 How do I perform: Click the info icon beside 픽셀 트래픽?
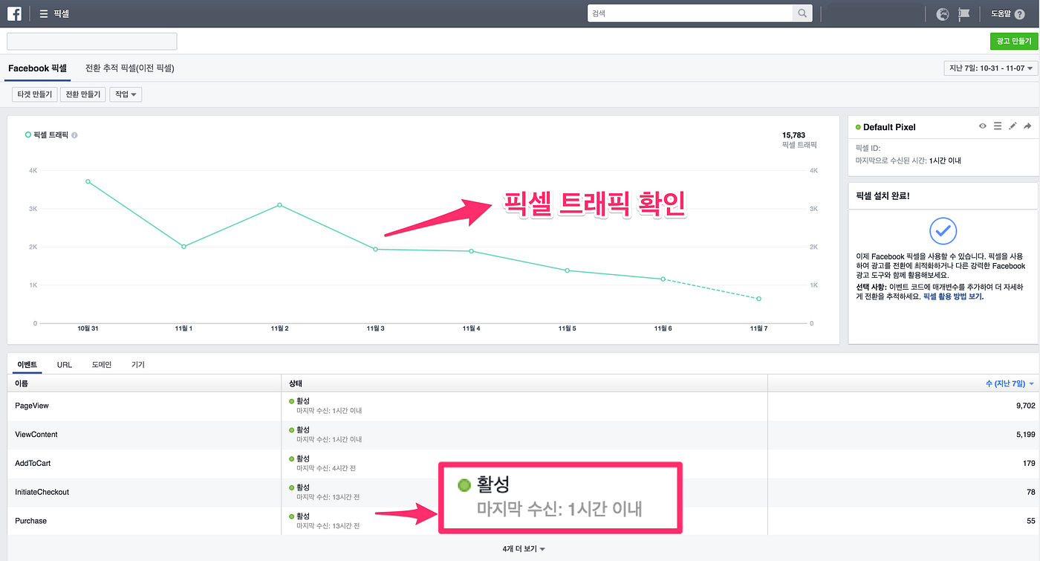coord(74,135)
